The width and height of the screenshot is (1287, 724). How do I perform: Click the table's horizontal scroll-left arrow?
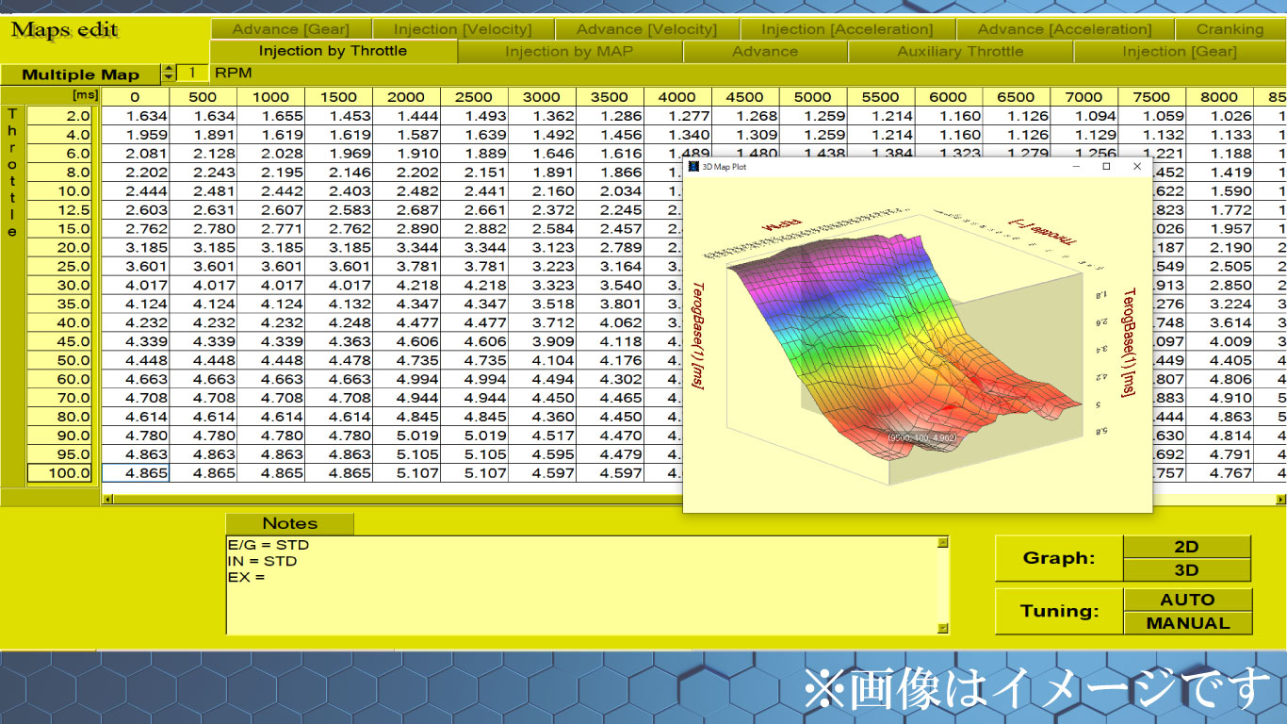(x=106, y=499)
